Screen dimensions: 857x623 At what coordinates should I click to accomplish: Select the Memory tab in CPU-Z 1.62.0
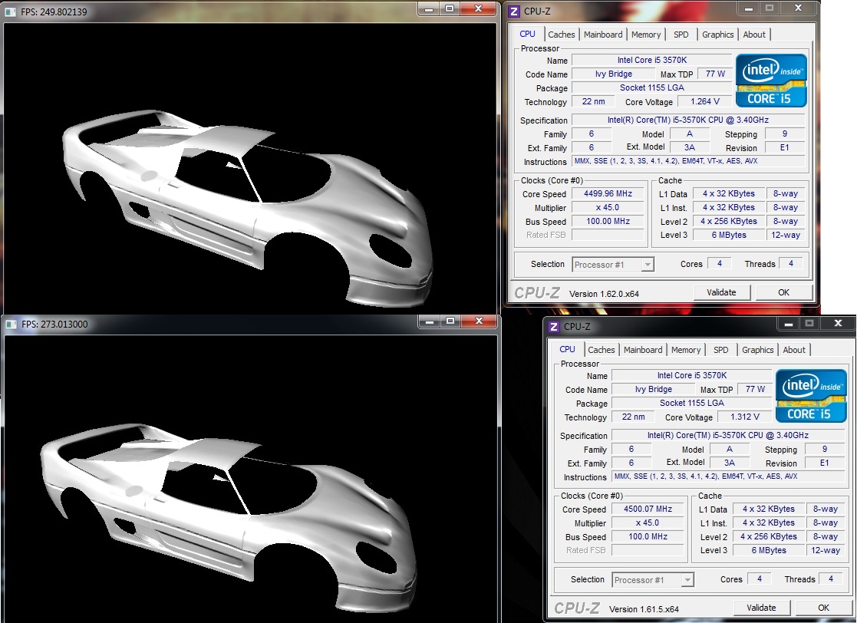[x=646, y=35]
